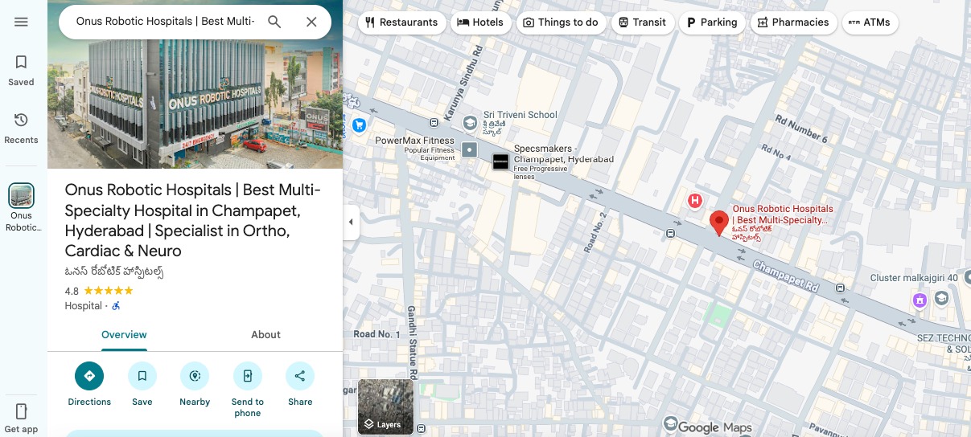Filter map by Hotels chip
The width and height of the screenshot is (971, 437).
480,22
